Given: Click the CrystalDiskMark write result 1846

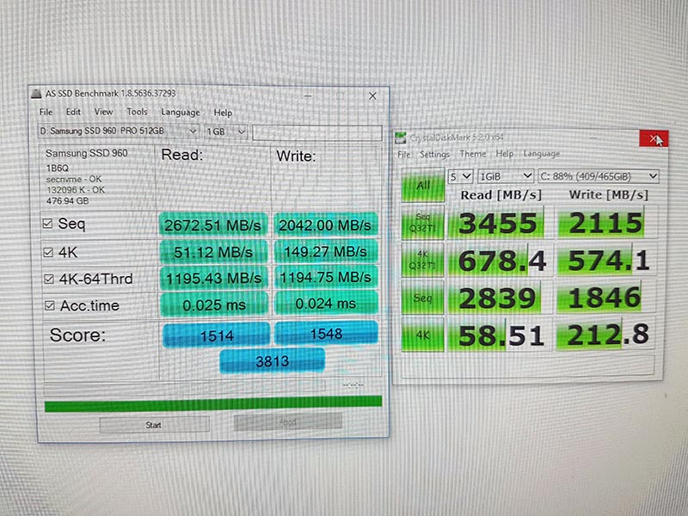Looking at the screenshot, I should click(x=606, y=297).
